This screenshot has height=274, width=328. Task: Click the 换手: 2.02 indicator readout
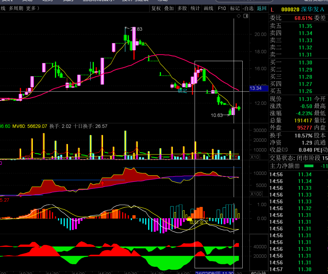[x=60, y=126]
